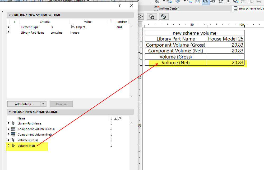The image size is (264, 170).
Task: Toggle sort direction for Component Volume (Gross)
Action: tap(111, 129)
